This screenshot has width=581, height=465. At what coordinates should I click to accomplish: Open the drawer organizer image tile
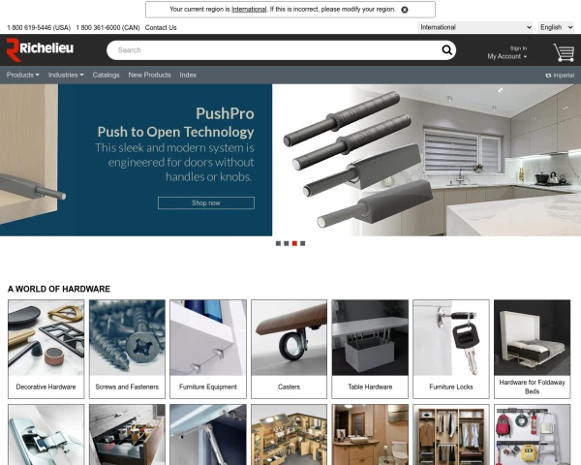(x=127, y=435)
